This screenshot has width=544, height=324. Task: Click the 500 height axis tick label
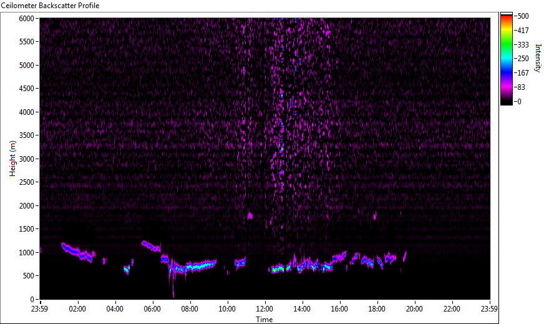(x=29, y=276)
